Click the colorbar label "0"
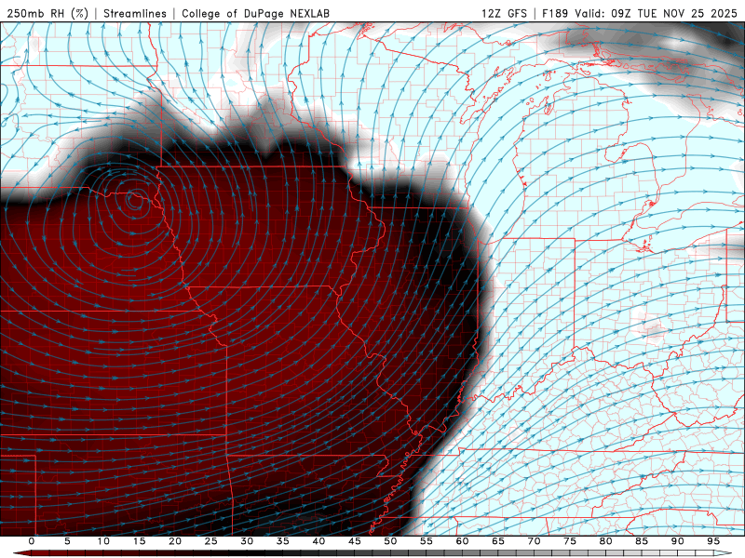Viewport: 745px width, 558px height. pos(32,541)
